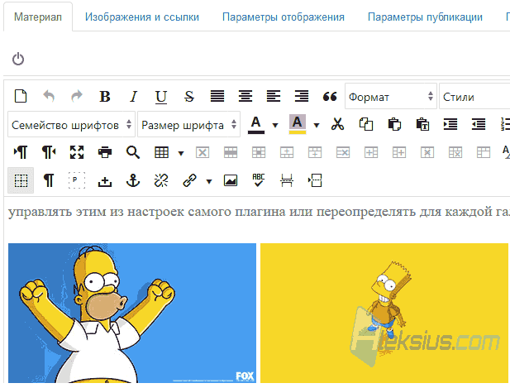510x388 pixels.
Task: Redo the last edit
Action: tap(77, 96)
